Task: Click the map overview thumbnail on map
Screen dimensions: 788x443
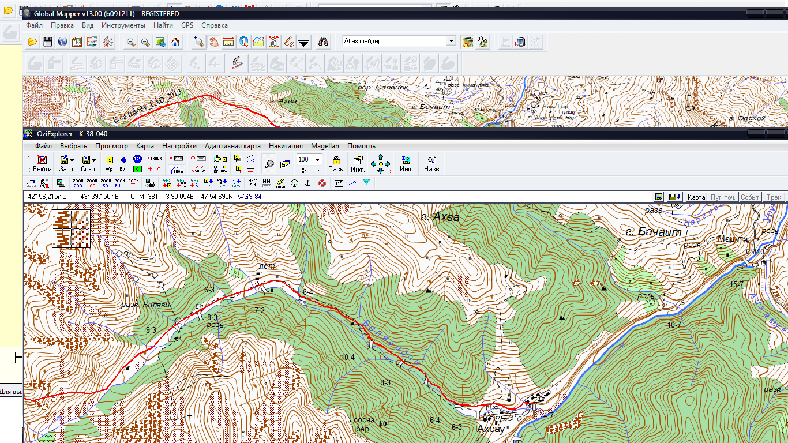Action: coord(72,228)
